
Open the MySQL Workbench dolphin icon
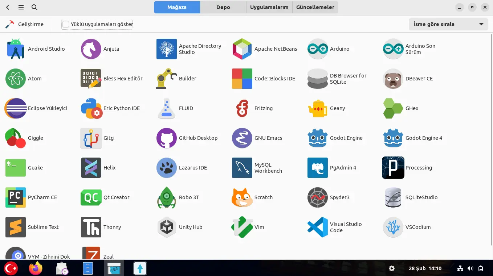pyautogui.click(x=242, y=168)
